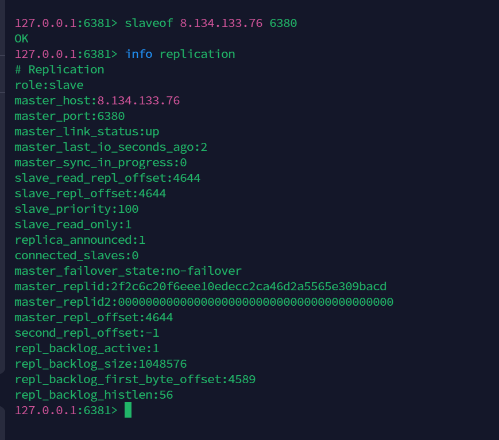This screenshot has width=499, height=440.
Task: Click the repl_backlog_size:1048576 line
Action: pos(101,364)
